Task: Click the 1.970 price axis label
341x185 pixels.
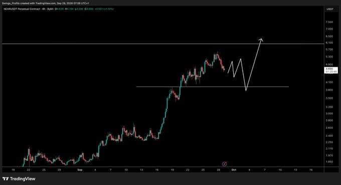Action: 329,155
